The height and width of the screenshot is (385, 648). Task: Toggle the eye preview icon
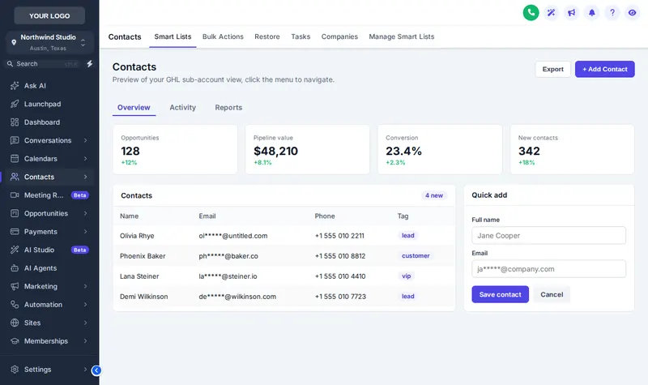click(x=632, y=13)
